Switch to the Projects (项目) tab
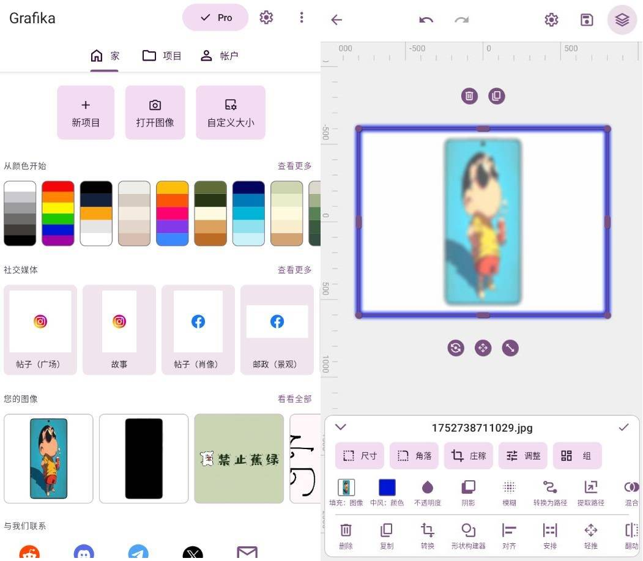 [x=162, y=56]
